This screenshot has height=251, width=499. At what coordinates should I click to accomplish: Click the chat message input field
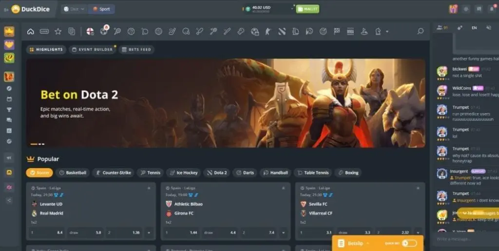(x=463, y=239)
